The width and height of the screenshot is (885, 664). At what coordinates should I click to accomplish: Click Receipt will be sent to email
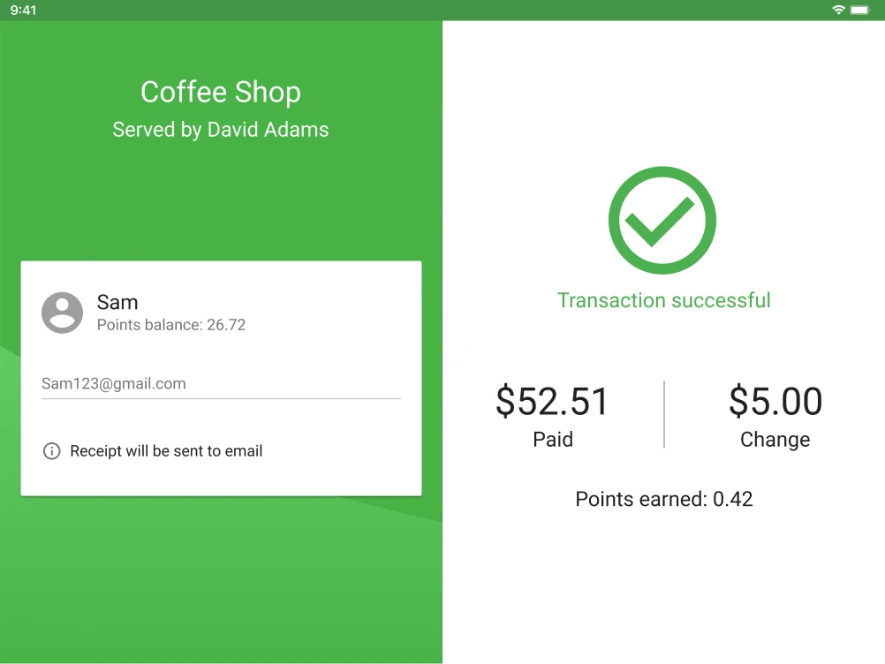166,451
